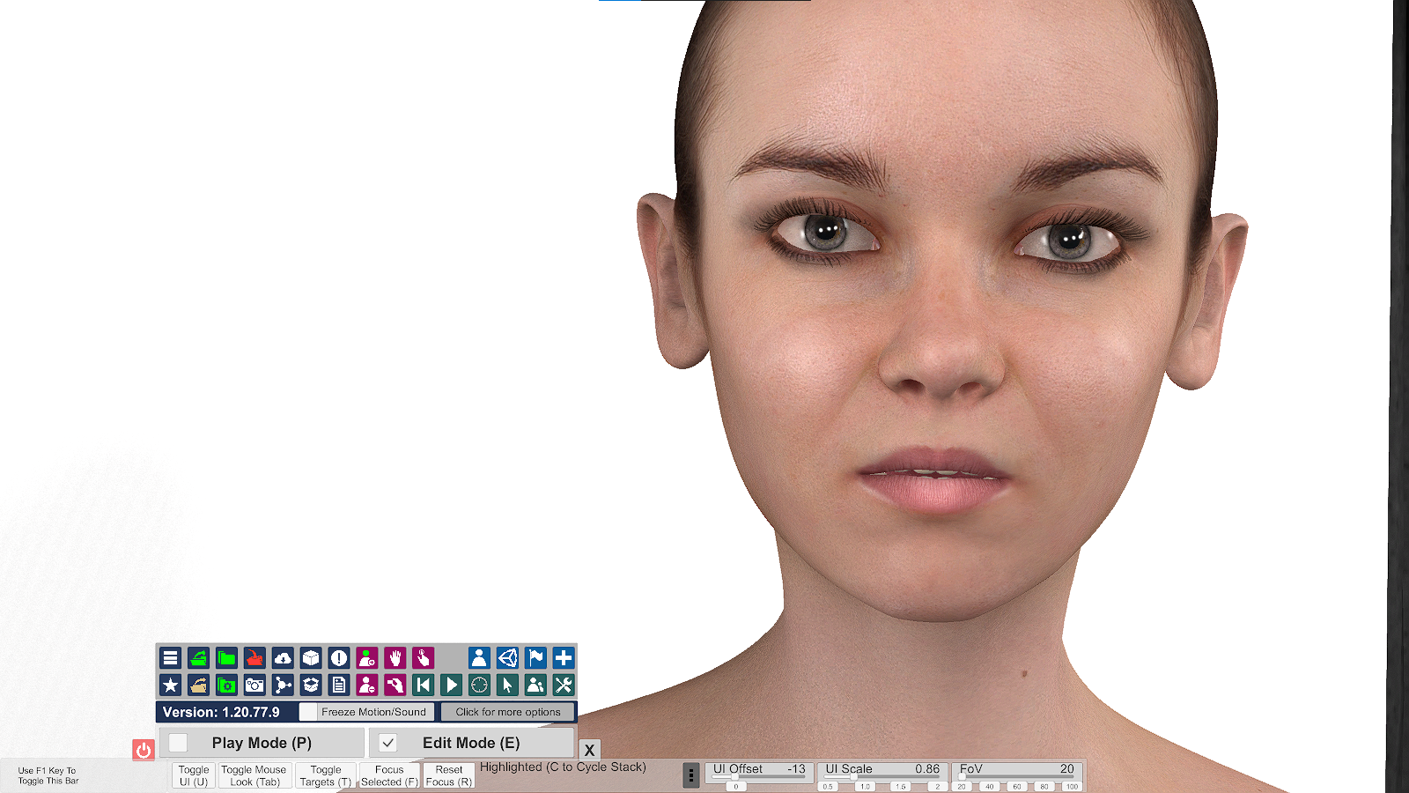Open the green folder with gear icon
Screen dimensions: 1409x793
227,685
